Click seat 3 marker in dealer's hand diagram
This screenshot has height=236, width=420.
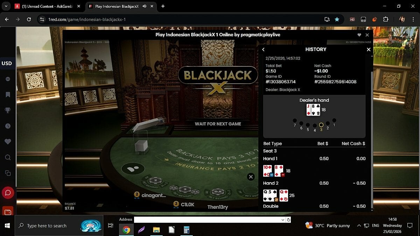coord(321,125)
